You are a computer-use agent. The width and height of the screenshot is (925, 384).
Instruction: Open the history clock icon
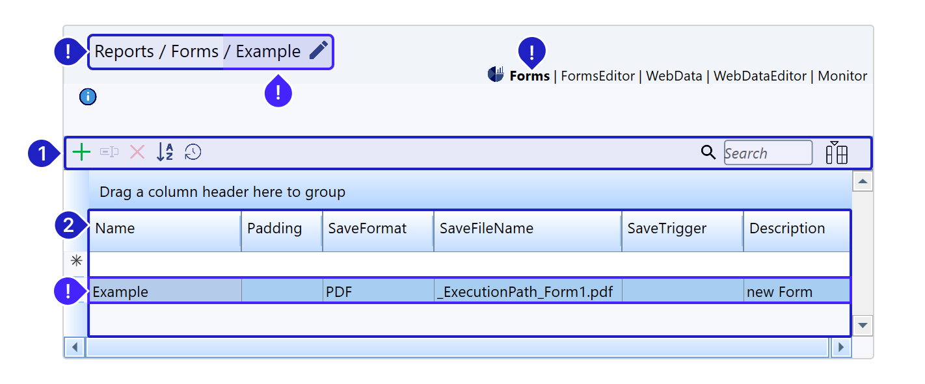coord(193,153)
